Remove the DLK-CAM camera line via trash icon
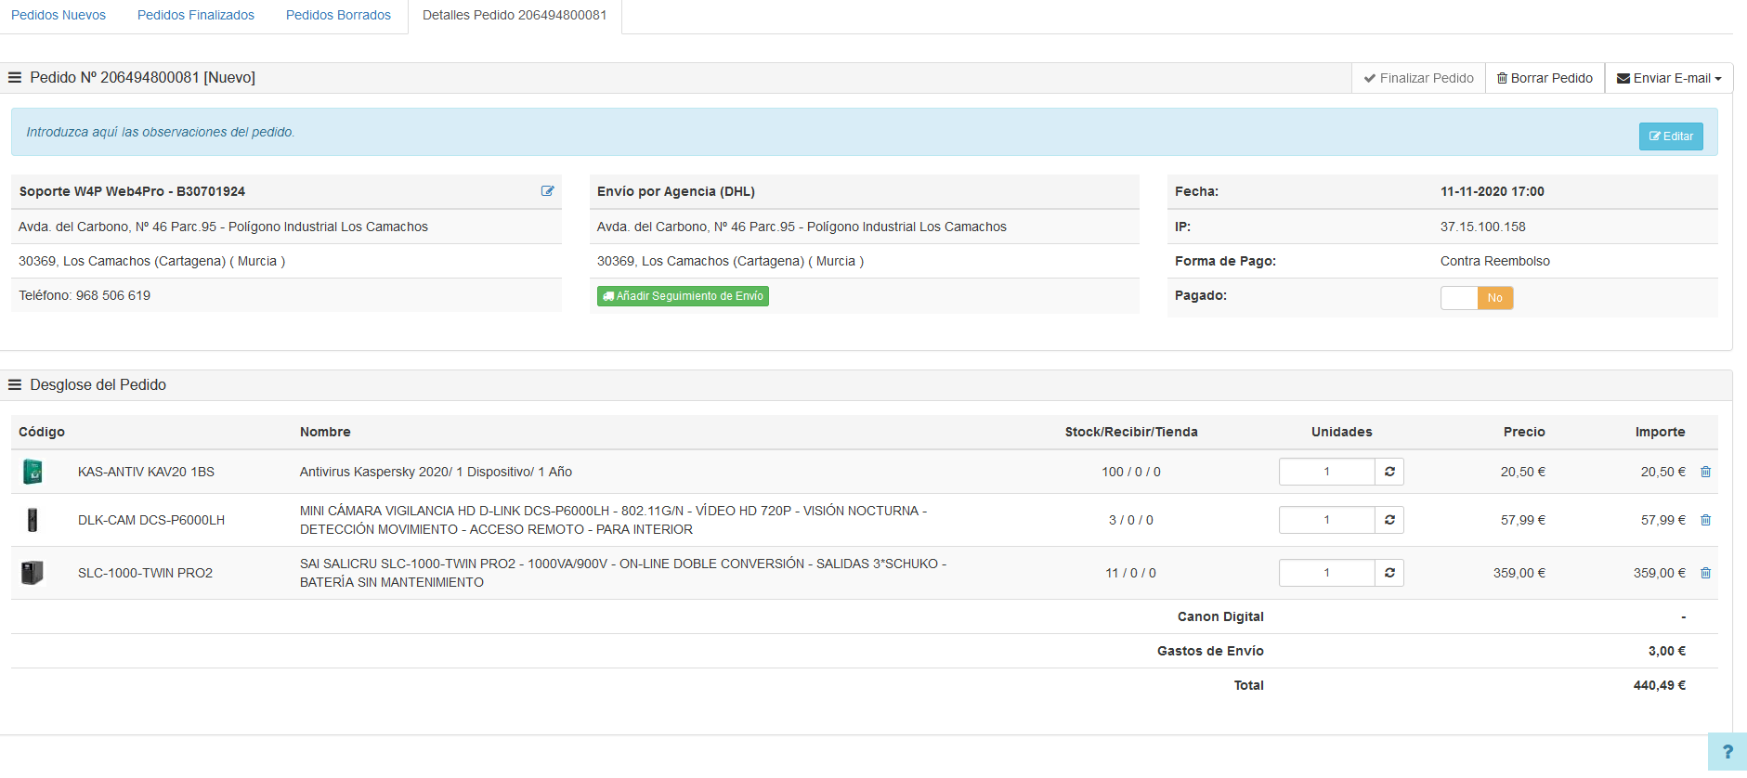The image size is (1747, 778). click(1705, 520)
